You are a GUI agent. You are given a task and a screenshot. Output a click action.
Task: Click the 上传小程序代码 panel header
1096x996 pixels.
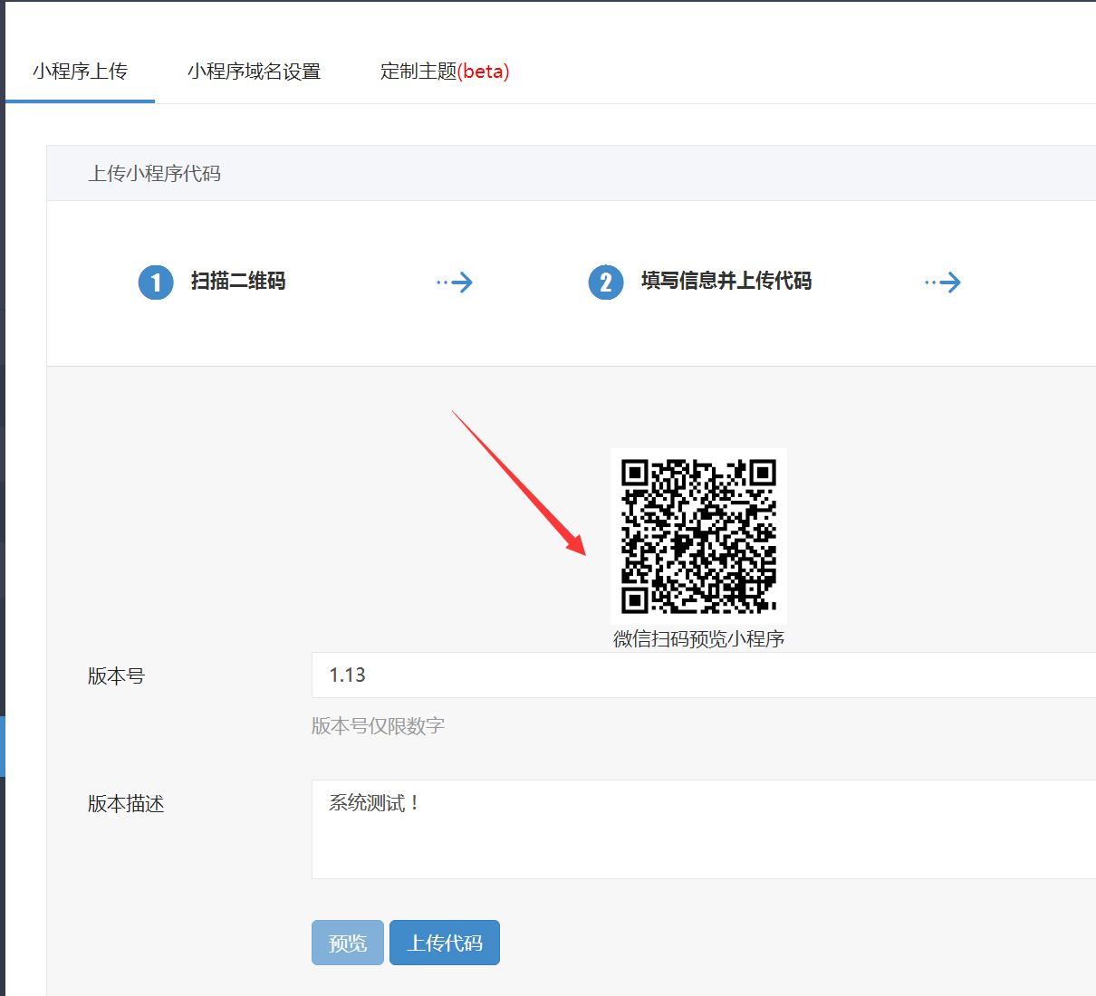point(155,174)
